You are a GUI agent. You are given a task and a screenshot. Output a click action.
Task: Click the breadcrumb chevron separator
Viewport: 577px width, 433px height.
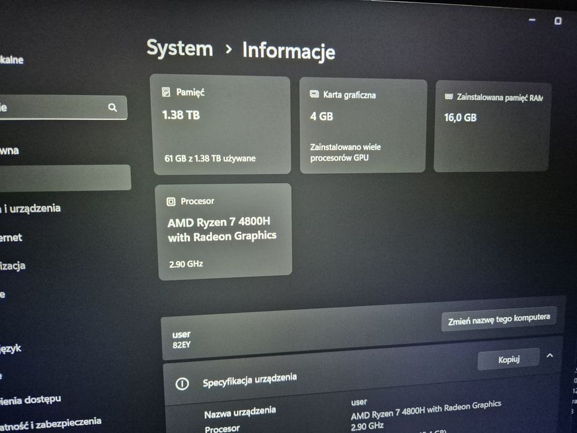(229, 49)
